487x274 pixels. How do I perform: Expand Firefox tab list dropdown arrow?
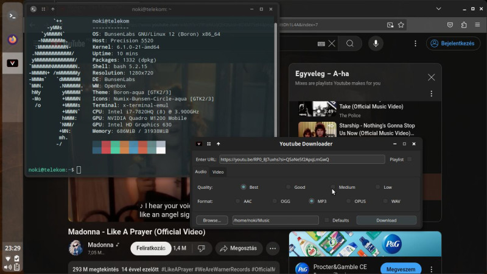click(438, 9)
